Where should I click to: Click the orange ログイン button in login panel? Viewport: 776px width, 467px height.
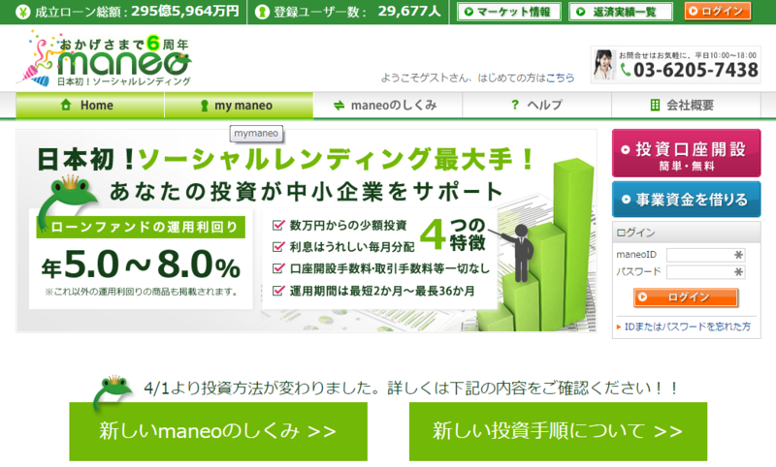(686, 297)
